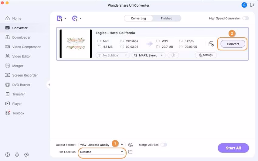Click the Transfer icon in sidebar
Image resolution: width=258 pixels, height=161 pixels.
pos(8,94)
